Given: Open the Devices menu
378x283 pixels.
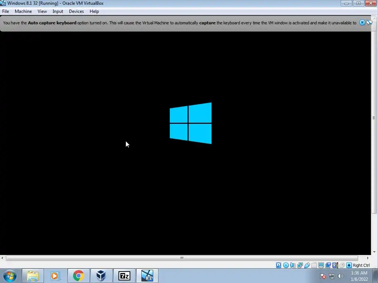Looking at the screenshot, I should 76,11.
